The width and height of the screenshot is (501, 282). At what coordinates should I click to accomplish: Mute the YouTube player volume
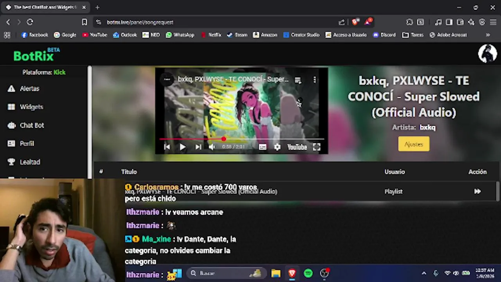click(x=212, y=147)
